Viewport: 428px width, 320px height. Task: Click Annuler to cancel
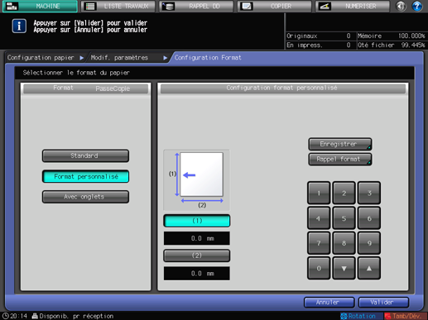(x=329, y=303)
